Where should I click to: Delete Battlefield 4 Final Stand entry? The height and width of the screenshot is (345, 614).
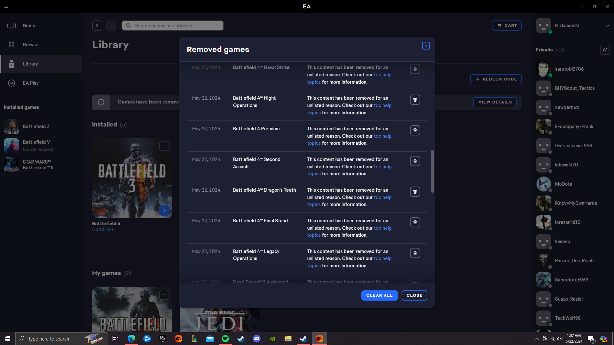[x=415, y=222]
